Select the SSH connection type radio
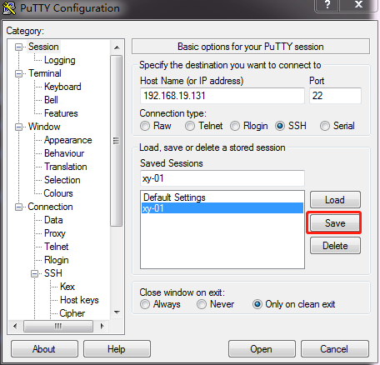 [280, 126]
